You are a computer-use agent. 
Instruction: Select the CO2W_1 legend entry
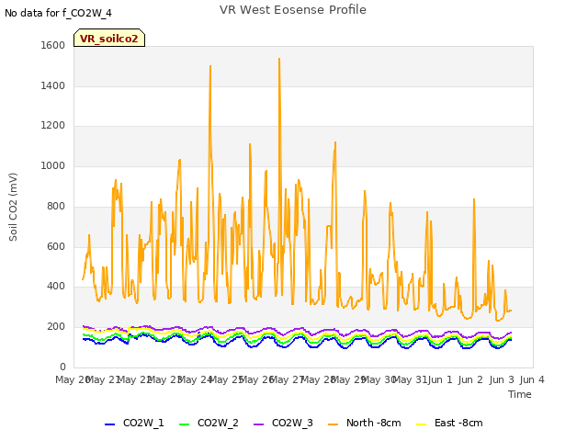[x=134, y=423]
